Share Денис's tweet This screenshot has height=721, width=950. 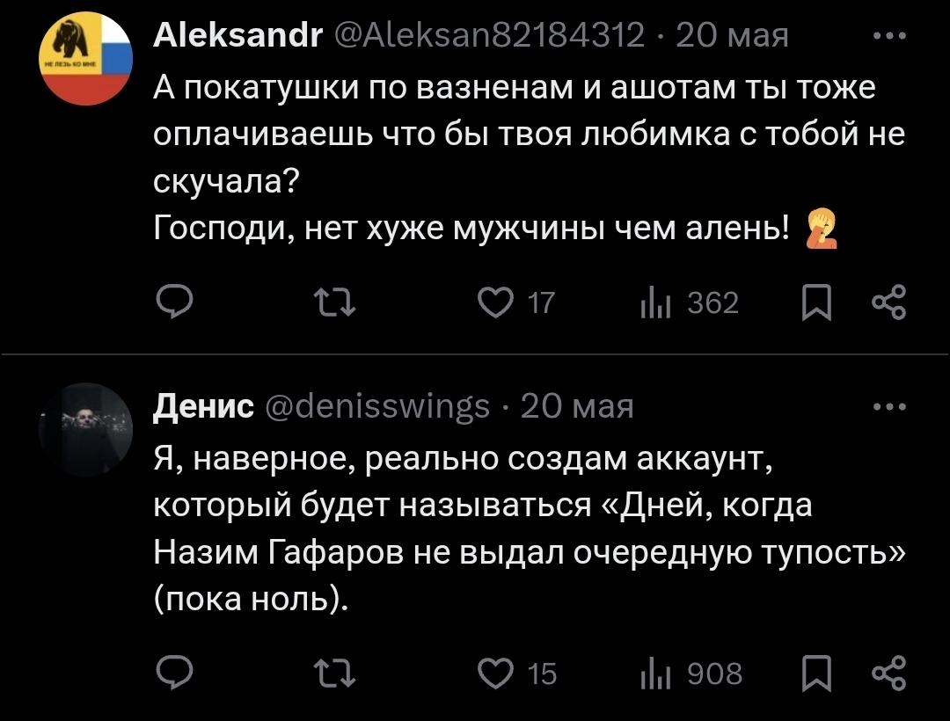[887, 674]
